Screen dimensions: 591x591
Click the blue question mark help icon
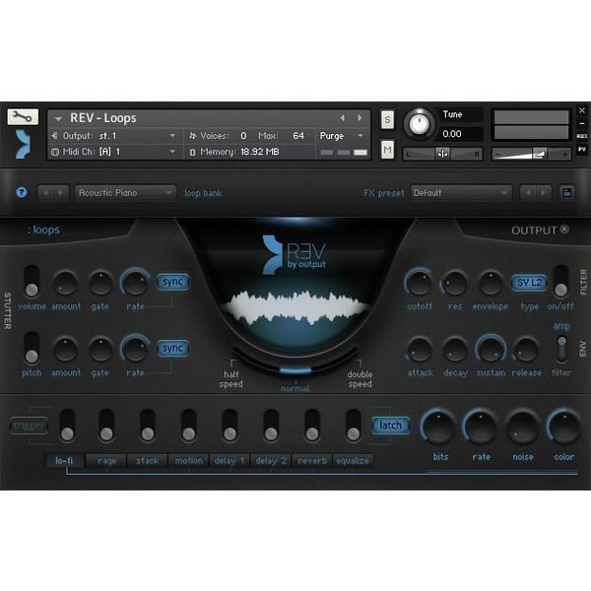point(22,193)
